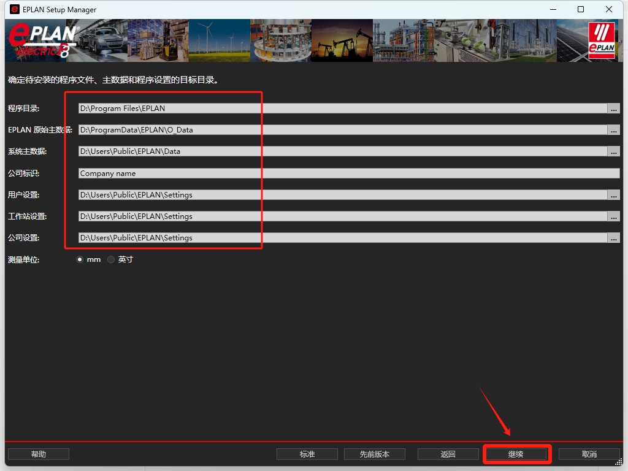Click 标准 button to reset defaults
This screenshot has height=471, width=628.
tap(307, 454)
